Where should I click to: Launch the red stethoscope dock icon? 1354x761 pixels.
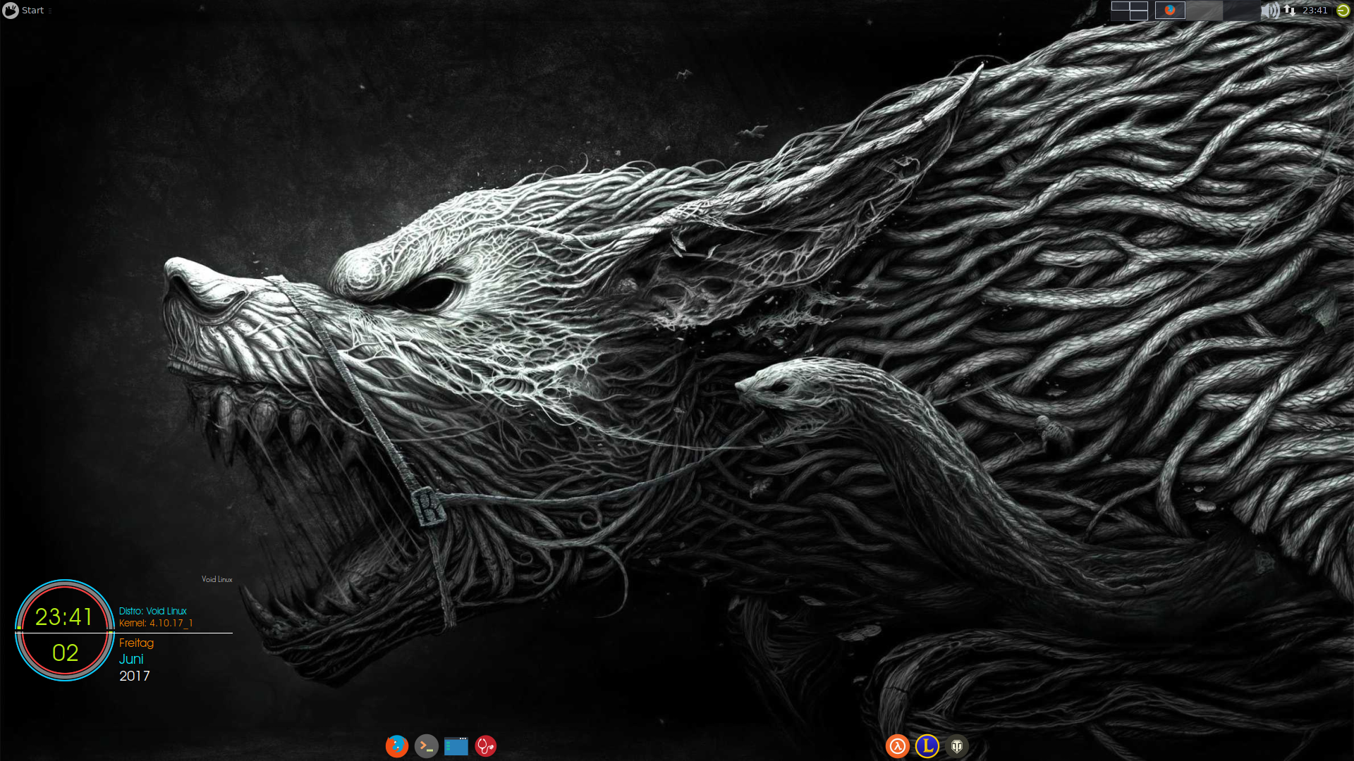point(486,745)
